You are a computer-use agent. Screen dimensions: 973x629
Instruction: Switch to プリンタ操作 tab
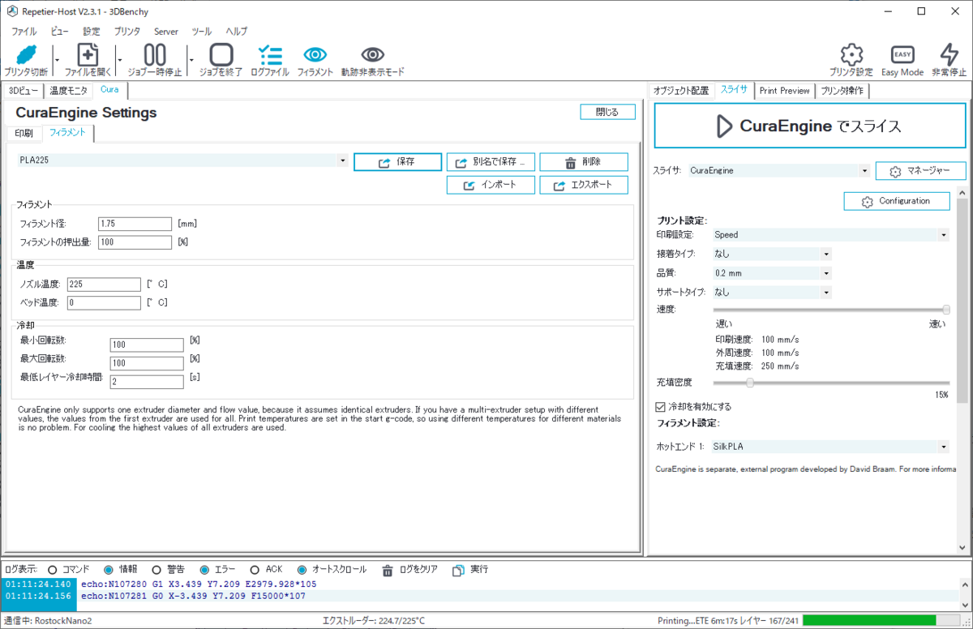click(x=842, y=91)
